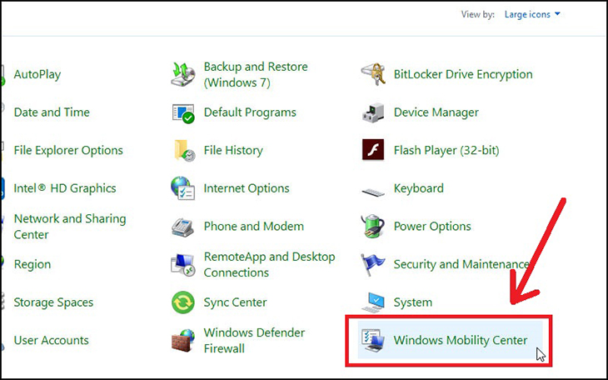The height and width of the screenshot is (380, 608).
Task: Click the Internet Options globe icon
Action: click(x=182, y=188)
